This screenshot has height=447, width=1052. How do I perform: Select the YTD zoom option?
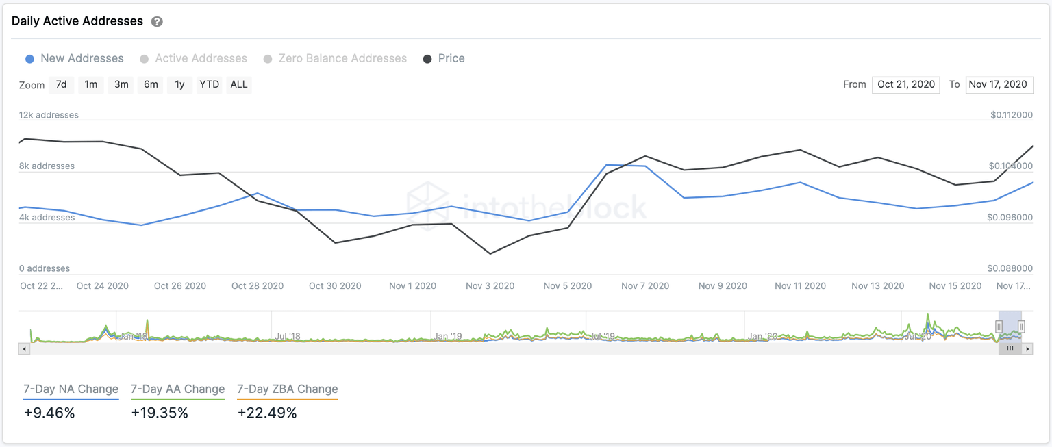click(209, 85)
